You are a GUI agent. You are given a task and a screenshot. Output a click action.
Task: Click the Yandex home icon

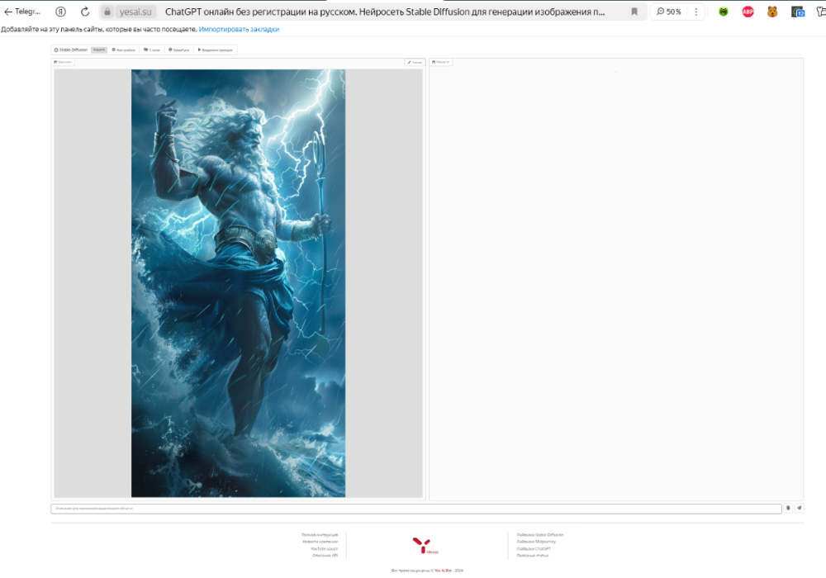click(61, 12)
